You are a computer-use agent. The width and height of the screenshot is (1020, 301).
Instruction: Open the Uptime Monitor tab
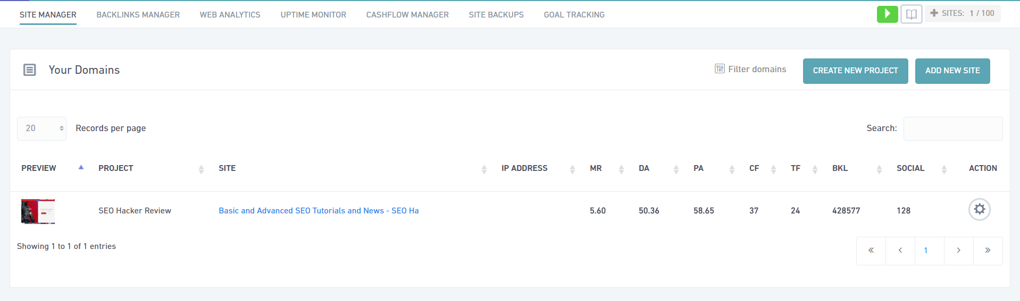pos(313,15)
